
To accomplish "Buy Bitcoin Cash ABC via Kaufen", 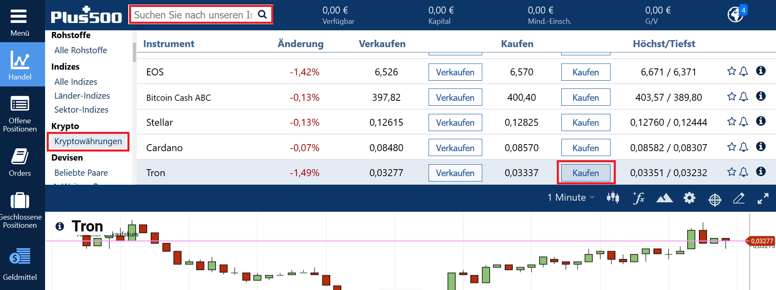I will (585, 97).
